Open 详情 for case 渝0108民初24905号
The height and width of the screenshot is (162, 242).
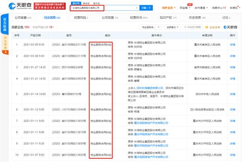[232, 79]
